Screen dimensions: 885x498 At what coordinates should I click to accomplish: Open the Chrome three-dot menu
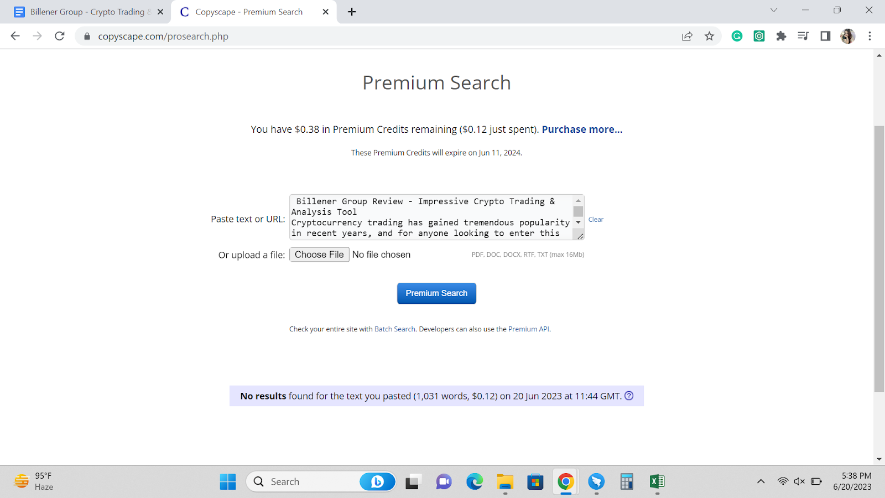(870, 36)
